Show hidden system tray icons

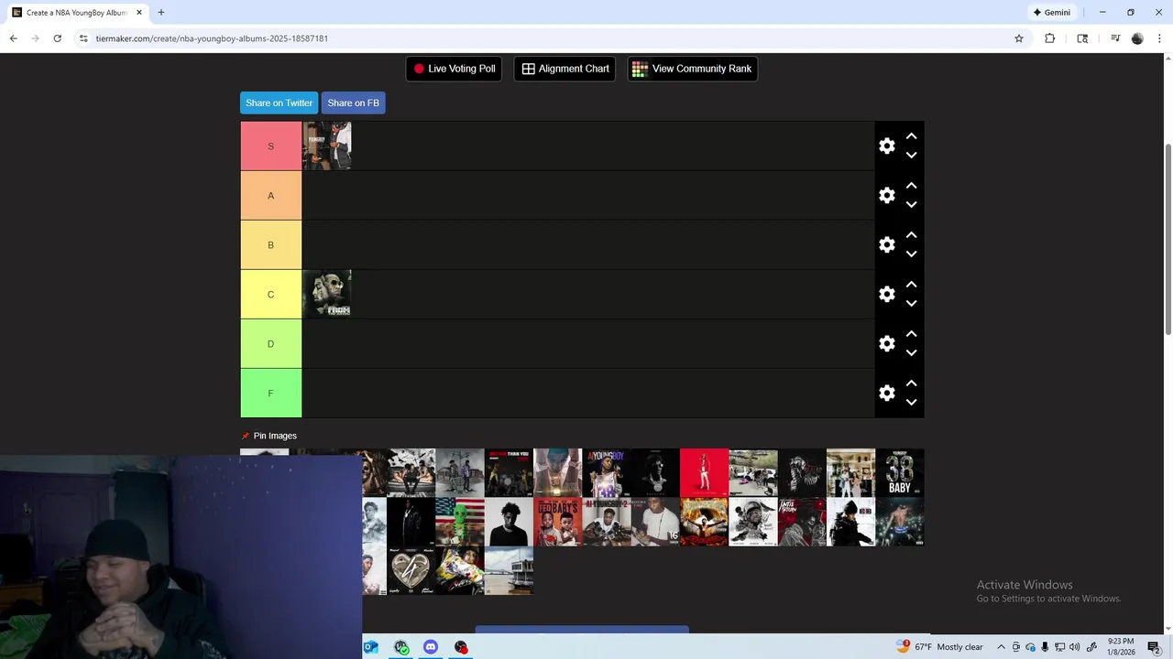click(x=1001, y=647)
